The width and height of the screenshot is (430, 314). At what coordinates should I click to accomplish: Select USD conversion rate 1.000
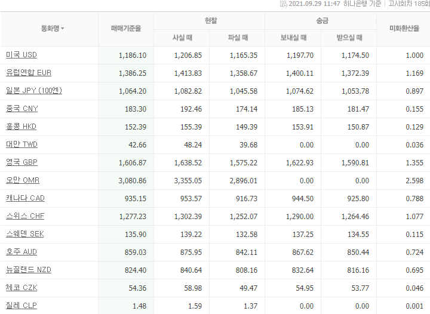414,56
